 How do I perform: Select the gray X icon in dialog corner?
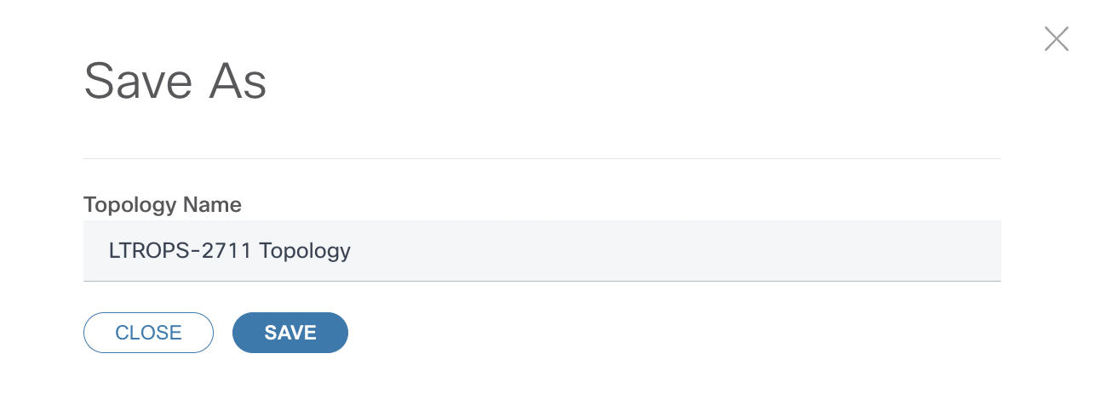[1056, 39]
